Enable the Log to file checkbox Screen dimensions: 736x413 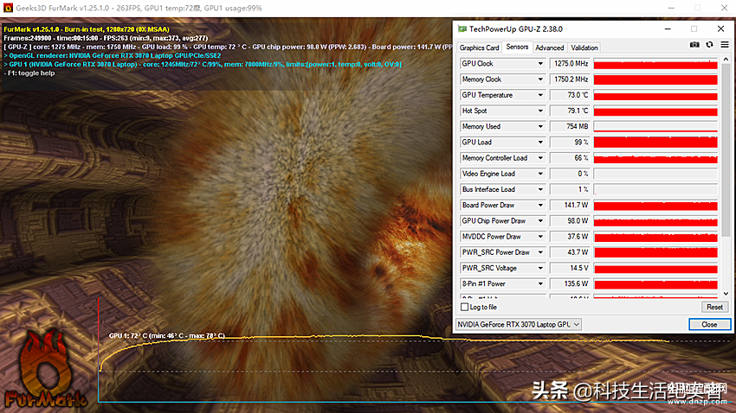click(x=464, y=308)
